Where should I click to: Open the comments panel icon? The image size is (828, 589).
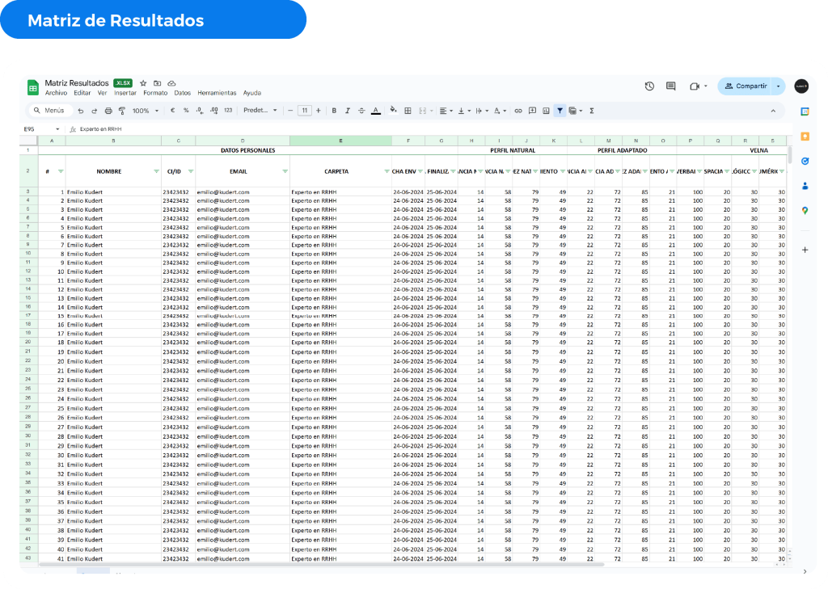coord(670,86)
